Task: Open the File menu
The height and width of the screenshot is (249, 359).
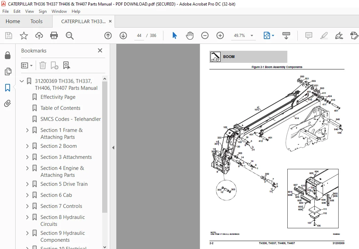Action: click(x=6, y=11)
